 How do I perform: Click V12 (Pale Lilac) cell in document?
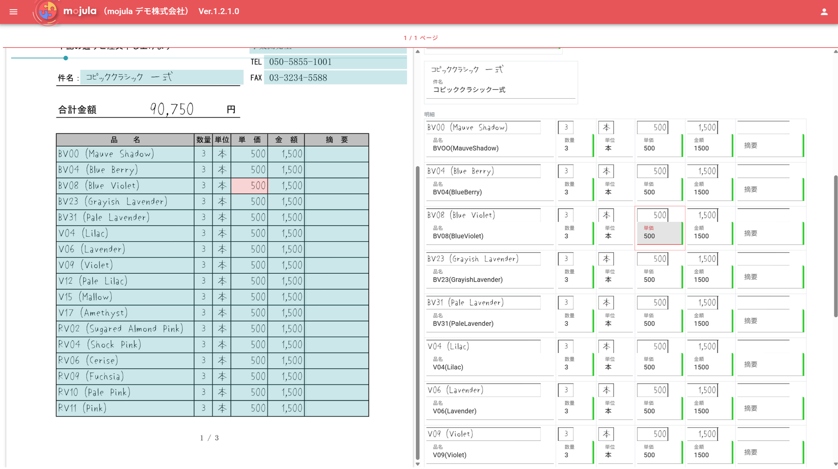125,281
